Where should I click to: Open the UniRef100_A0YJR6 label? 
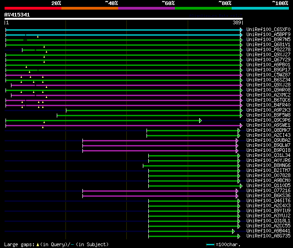pos(268,161)
